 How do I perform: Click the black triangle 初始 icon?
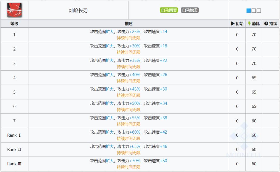pyautogui.click(x=233, y=24)
